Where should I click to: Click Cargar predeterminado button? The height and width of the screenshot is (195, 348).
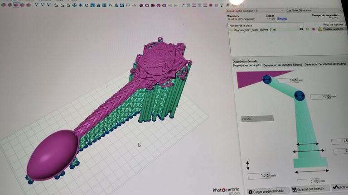(268, 191)
